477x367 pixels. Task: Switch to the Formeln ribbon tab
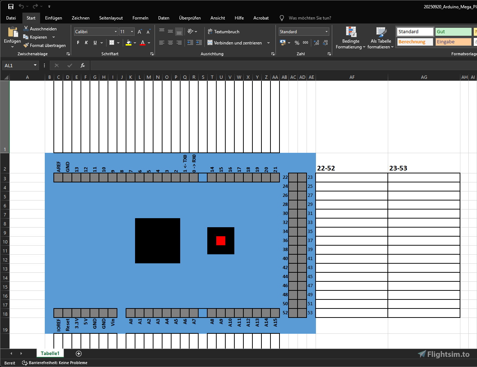[x=140, y=18]
